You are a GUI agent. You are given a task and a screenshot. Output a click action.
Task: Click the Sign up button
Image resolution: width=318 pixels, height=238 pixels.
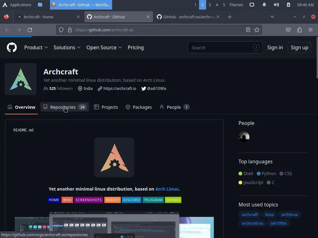pyautogui.click(x=299, y=47)
